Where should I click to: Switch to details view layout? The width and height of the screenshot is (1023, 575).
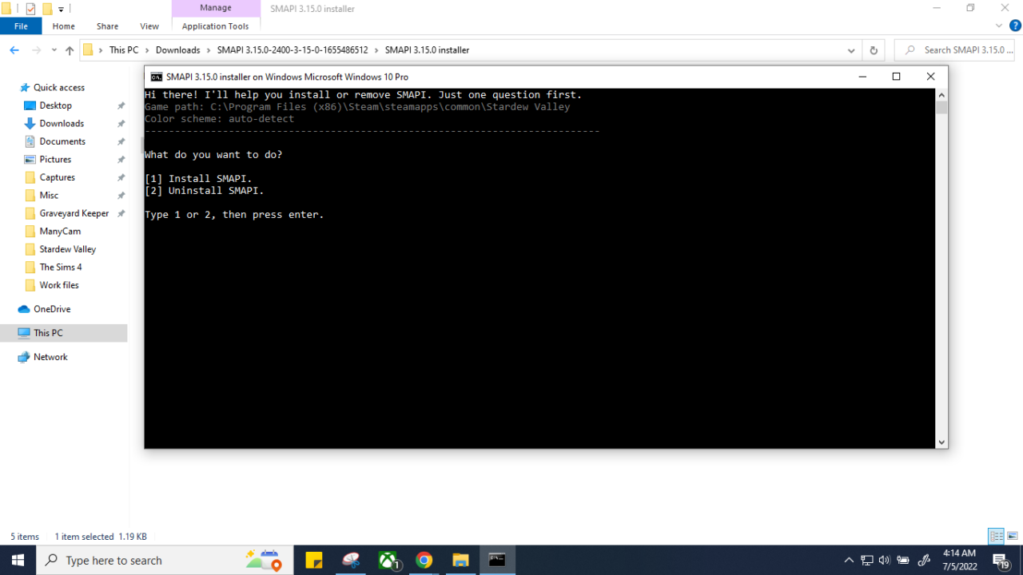(x=996, y=537)
